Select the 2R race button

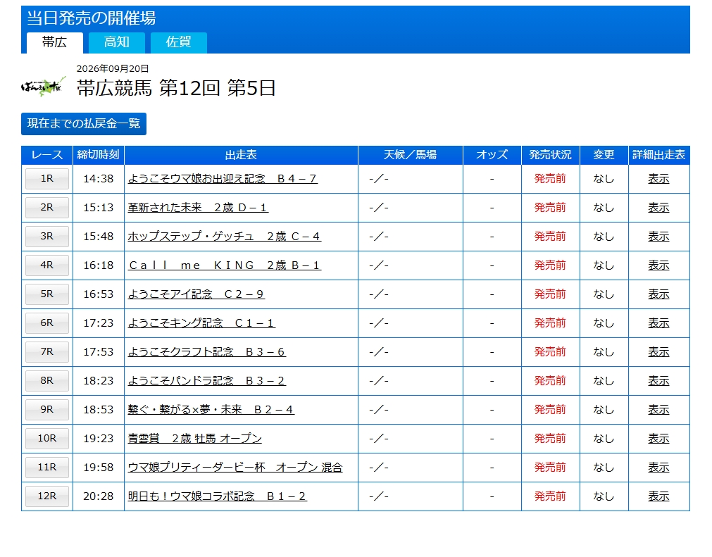coord(46,208)
